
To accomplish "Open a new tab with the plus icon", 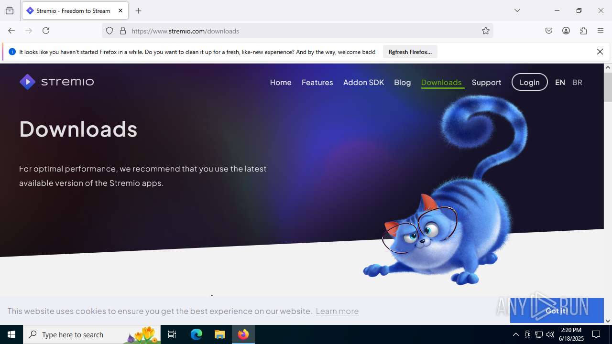I will tap(139, 11).
